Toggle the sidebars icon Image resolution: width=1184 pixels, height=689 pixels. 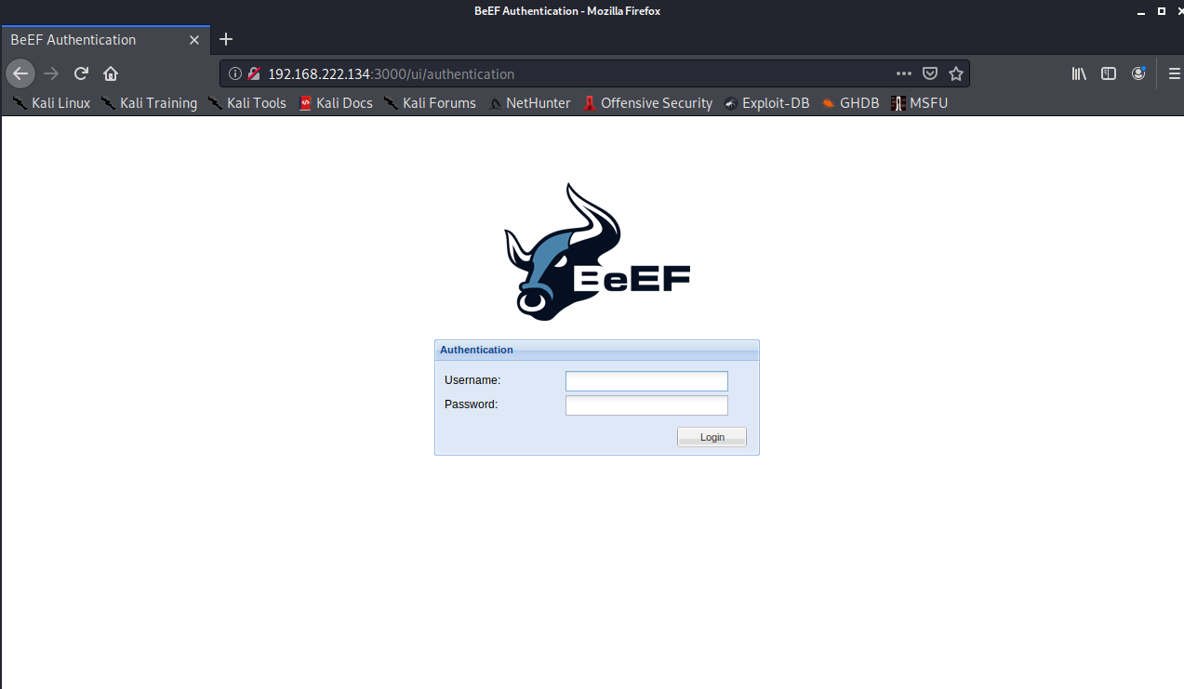[x=1109, y=73]
